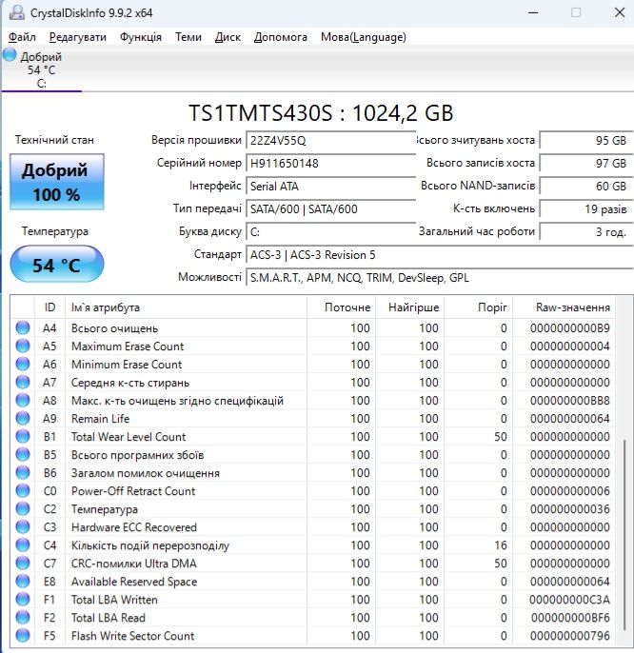Click the features field listing S.M.A.R.T., APM

point(440,278)
